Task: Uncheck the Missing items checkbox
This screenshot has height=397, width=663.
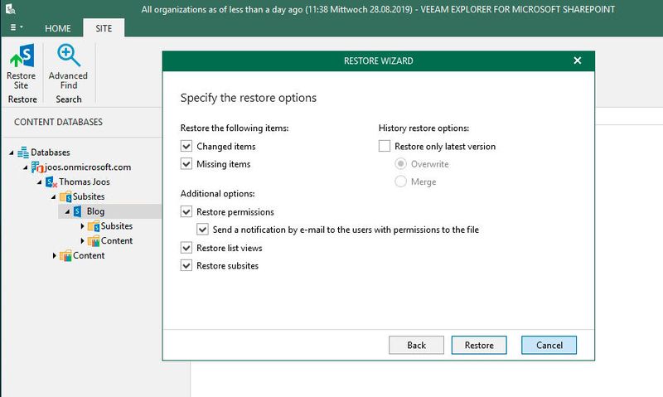Action: (186, 164)
